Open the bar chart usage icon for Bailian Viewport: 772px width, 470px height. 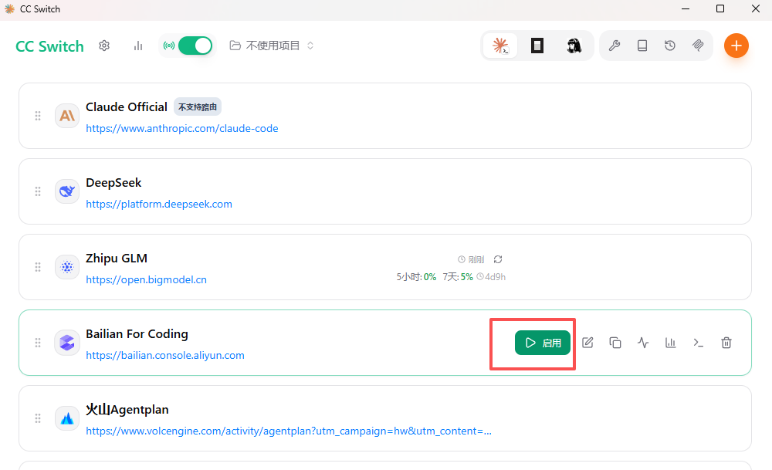coord(671,343)
